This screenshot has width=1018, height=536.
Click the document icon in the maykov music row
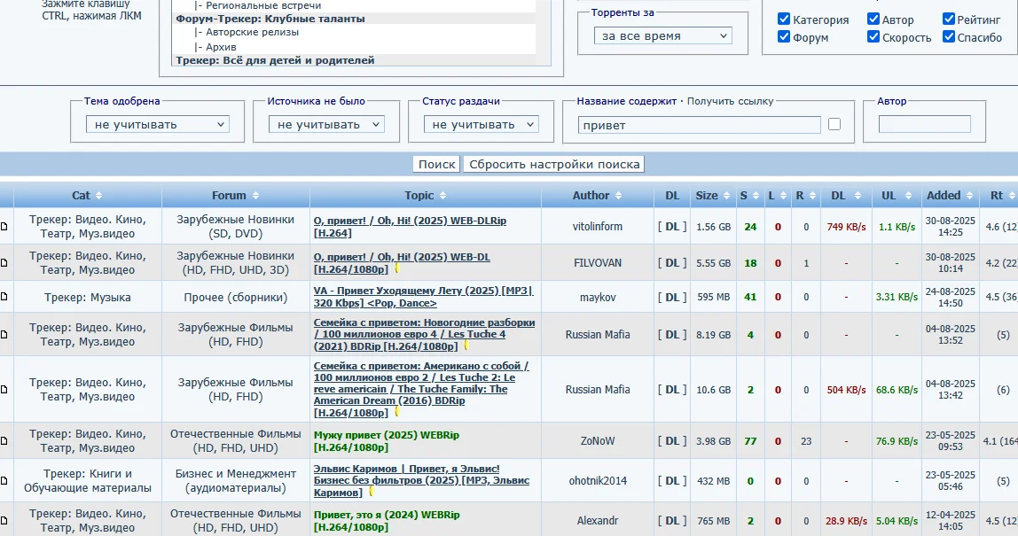[4, 298]
